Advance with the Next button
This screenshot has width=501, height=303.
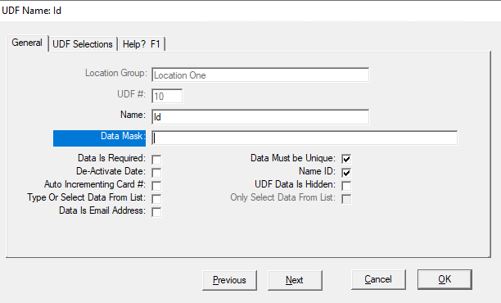295,280
